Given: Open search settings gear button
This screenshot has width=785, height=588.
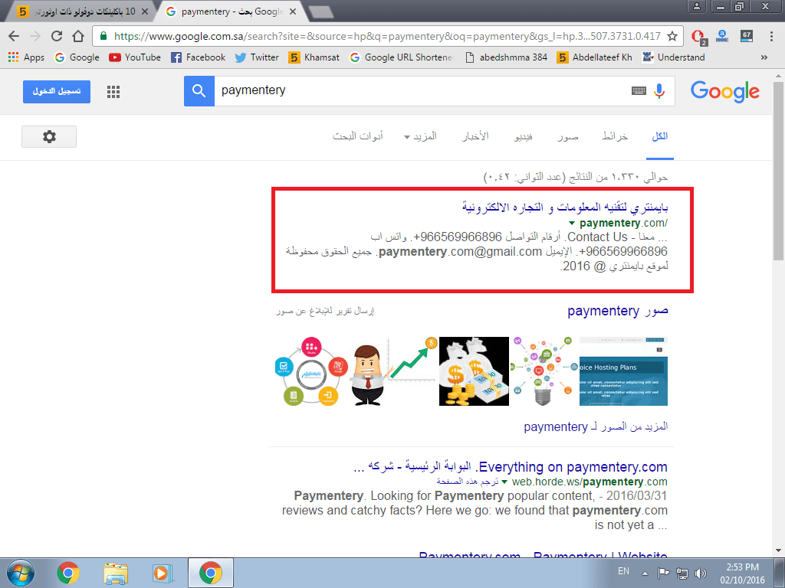Looking at the screenshot, I should (49, 136).
